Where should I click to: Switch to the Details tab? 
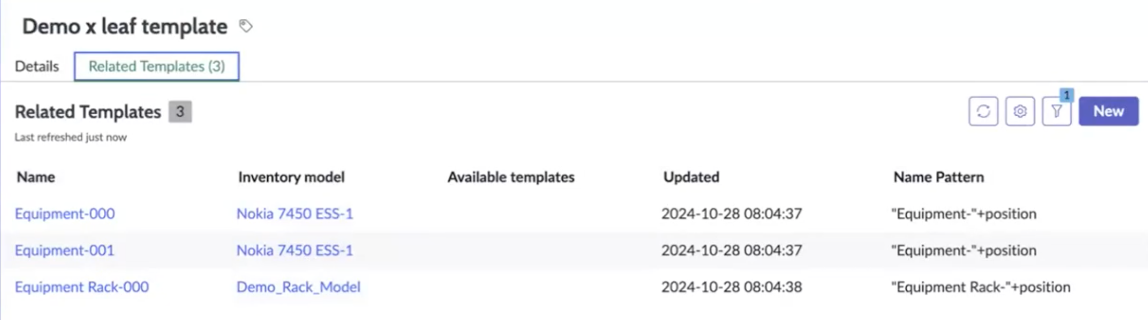tap(37, 66)
